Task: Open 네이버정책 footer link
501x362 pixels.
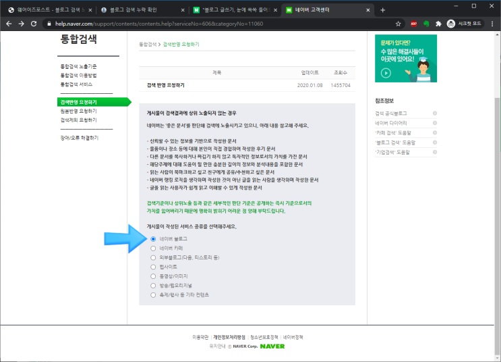Action: pyautogui.click(x=293, y=337)
